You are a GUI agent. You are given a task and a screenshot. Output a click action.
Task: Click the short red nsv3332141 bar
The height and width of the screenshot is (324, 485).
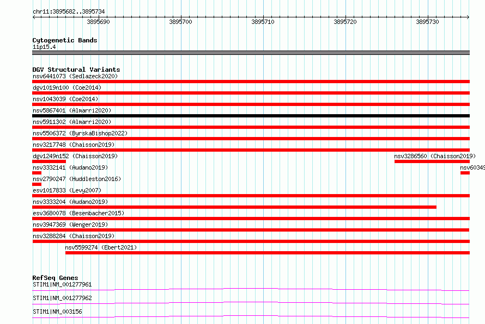point(37,173)
